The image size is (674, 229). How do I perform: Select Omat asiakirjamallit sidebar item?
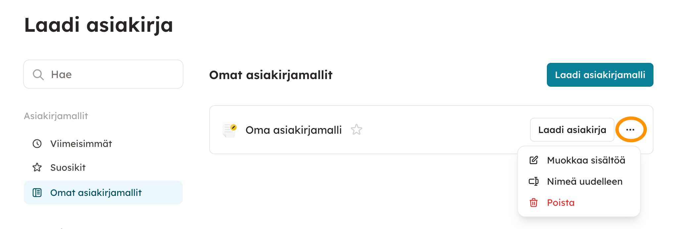click(x=96, y=193)
